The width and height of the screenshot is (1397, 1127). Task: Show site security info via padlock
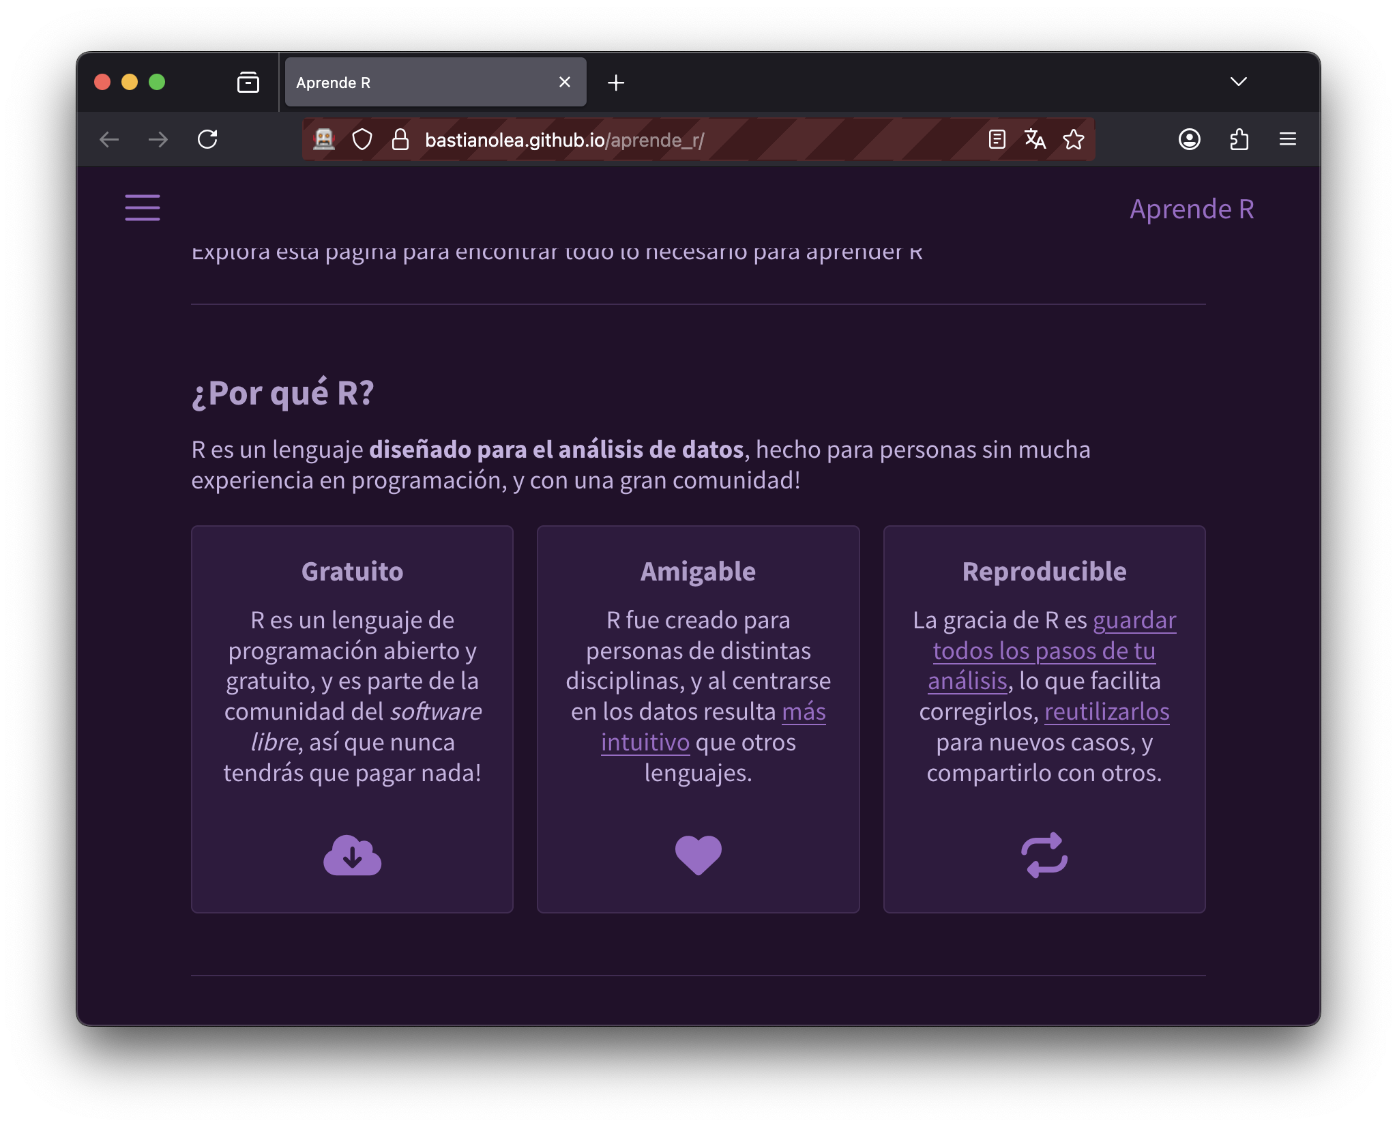400,140
